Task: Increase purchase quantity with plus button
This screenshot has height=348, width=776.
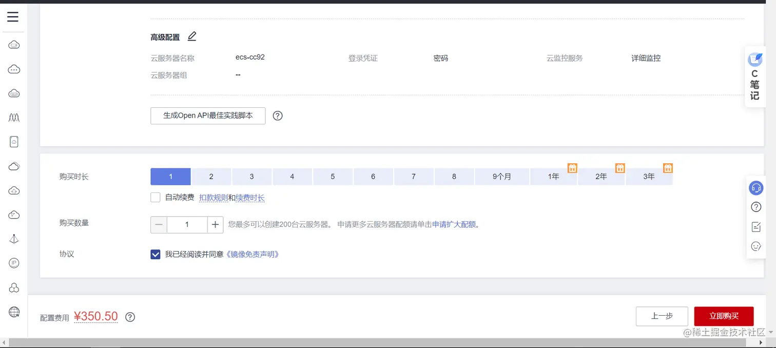Action: pyautogui.click(x=215, y=224)
